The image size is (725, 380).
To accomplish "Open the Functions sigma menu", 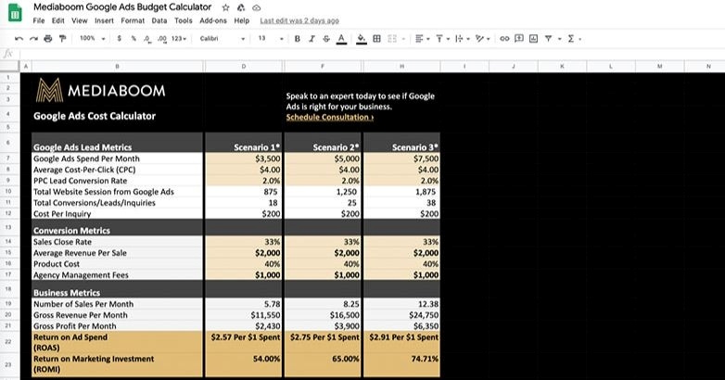I will click(571, 39).
